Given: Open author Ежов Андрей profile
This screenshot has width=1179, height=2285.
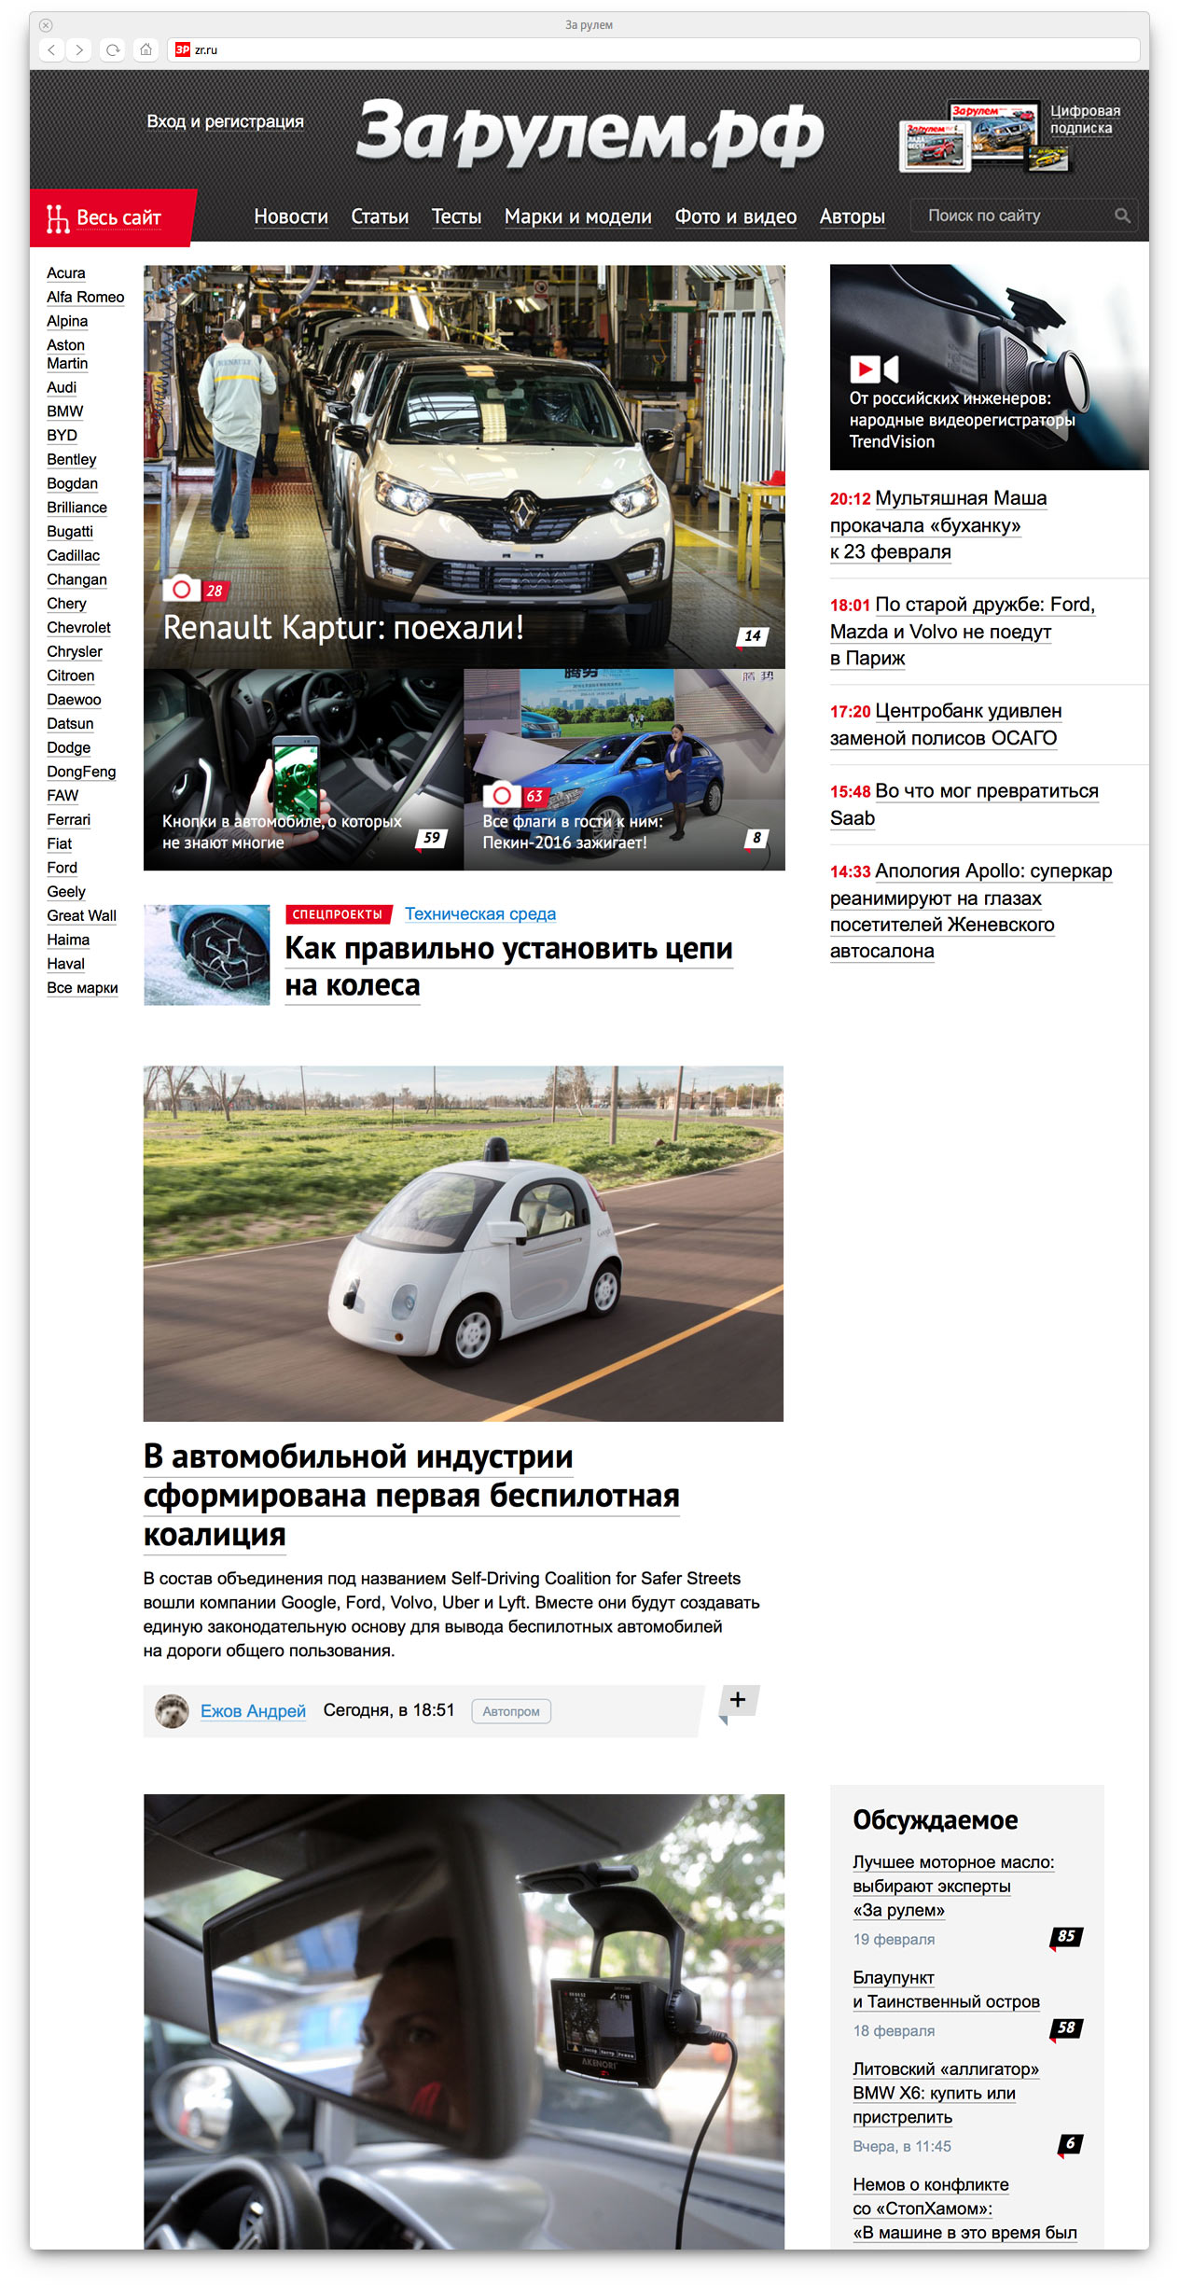Looking at the screenshot, I should pos(253,1711).
